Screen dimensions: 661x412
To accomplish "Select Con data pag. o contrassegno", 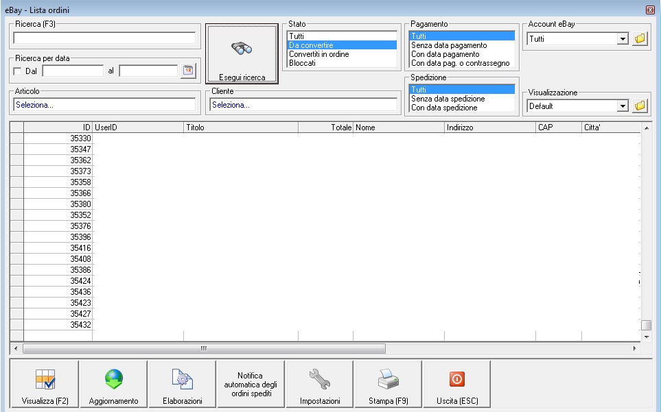I will point(462,63).
